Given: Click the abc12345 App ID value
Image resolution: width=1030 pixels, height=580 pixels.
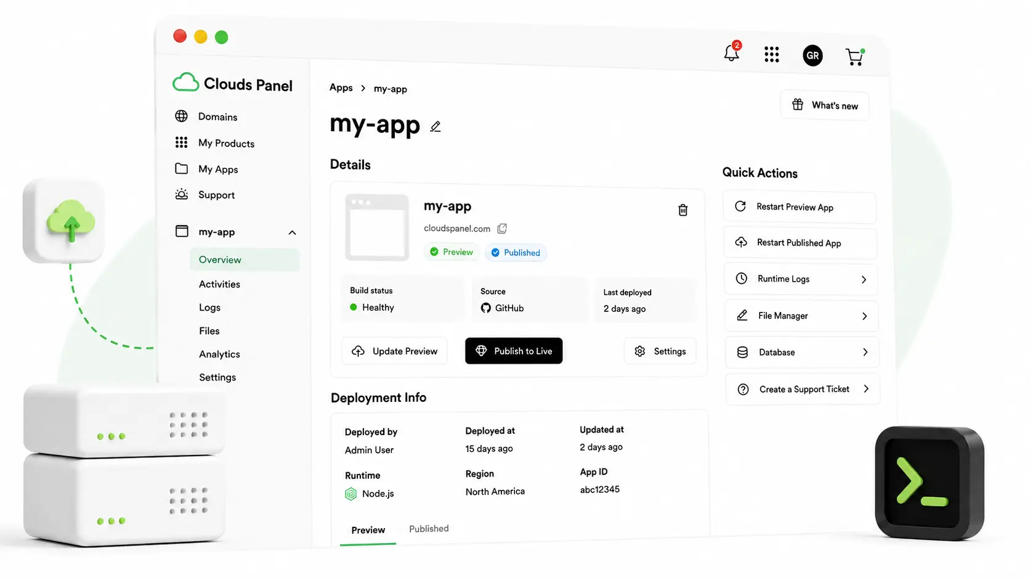Looking at the screenshot, I should pos(599,489).
